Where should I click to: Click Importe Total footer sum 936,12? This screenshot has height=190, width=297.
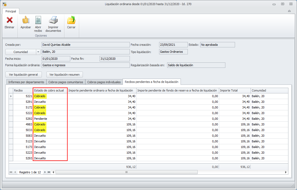tap(245, 167)
